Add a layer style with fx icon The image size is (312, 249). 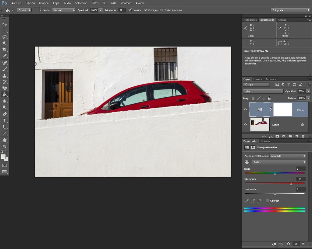pos(271,136)
